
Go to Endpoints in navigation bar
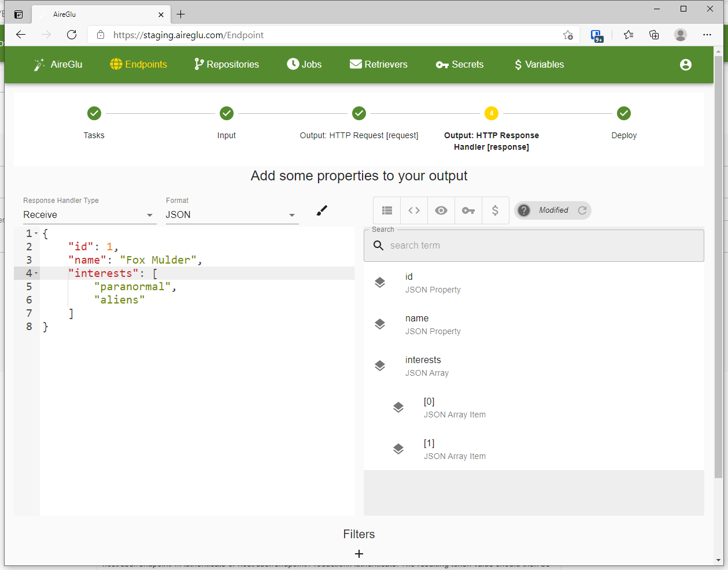click(139, 64)
